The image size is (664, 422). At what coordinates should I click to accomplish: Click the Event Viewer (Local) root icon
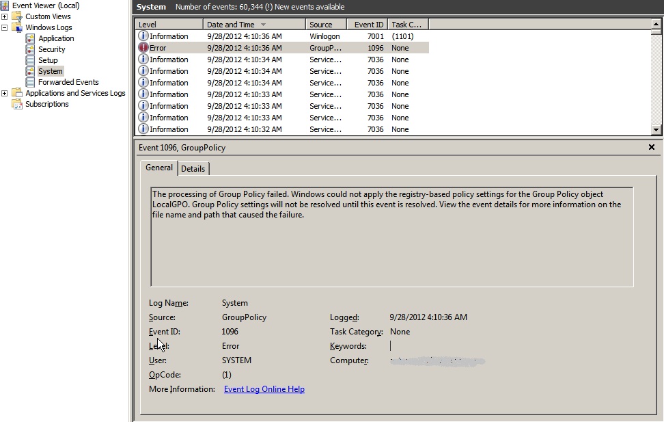(x=5, y=5)
